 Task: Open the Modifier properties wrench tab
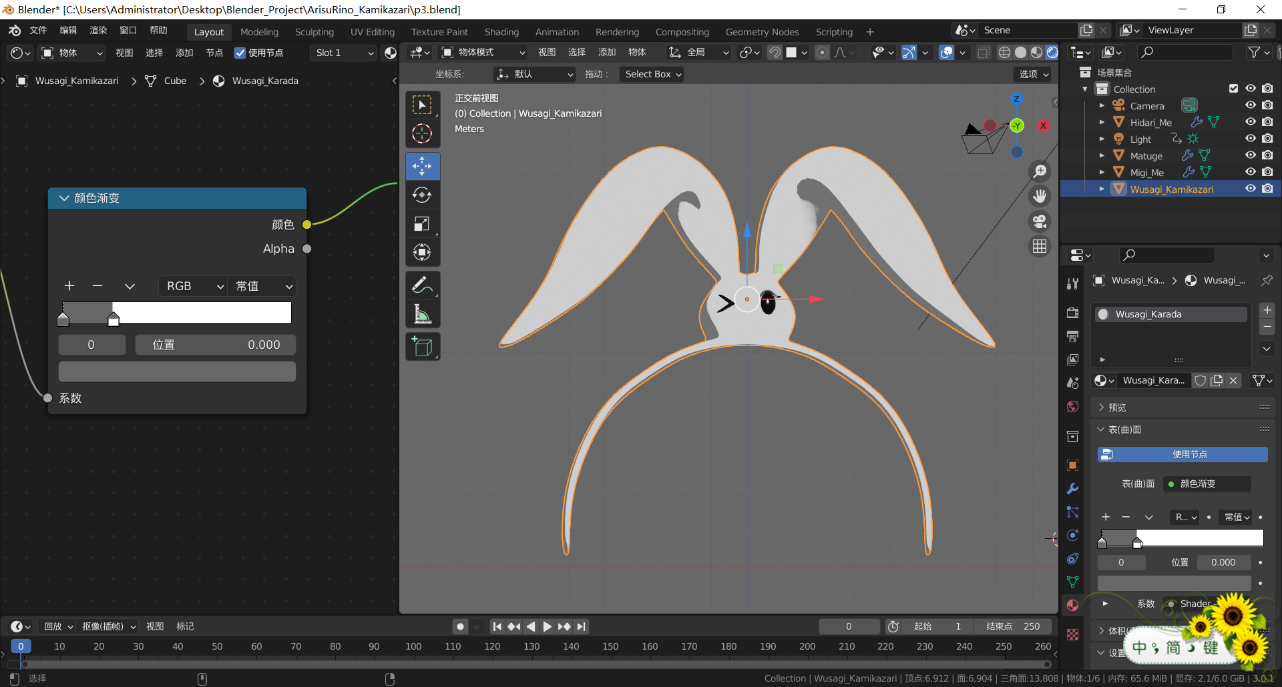(1072, 489)
